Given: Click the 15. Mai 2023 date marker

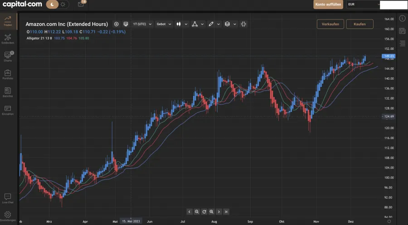Looking at the screenshot, I should (x=131, y=221).
